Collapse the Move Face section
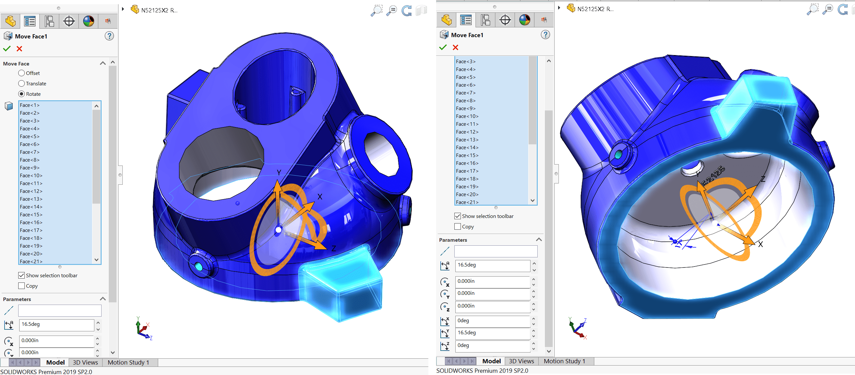855x375 pixels. (x=103, y=64)
